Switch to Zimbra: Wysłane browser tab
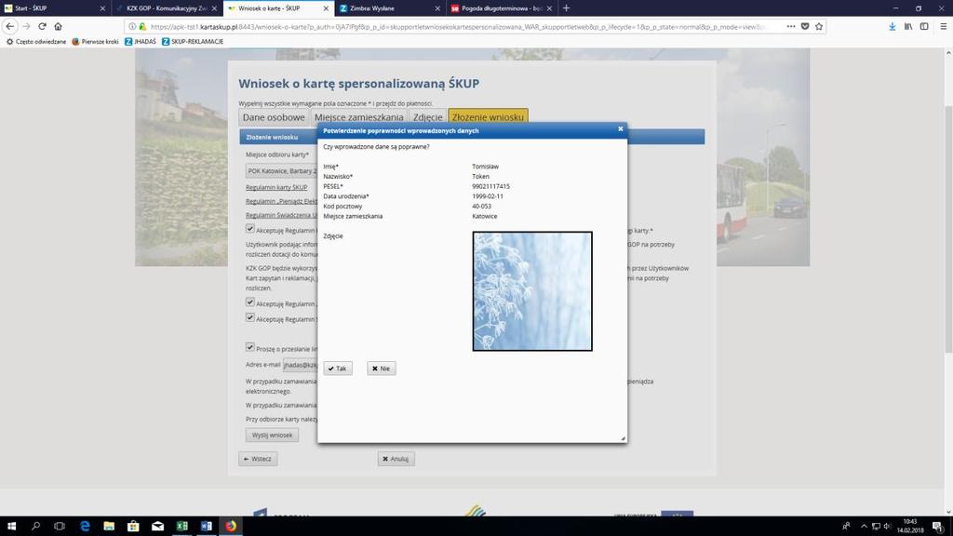The height and width of the screenshot is (536, 953). tap(389, 8)
